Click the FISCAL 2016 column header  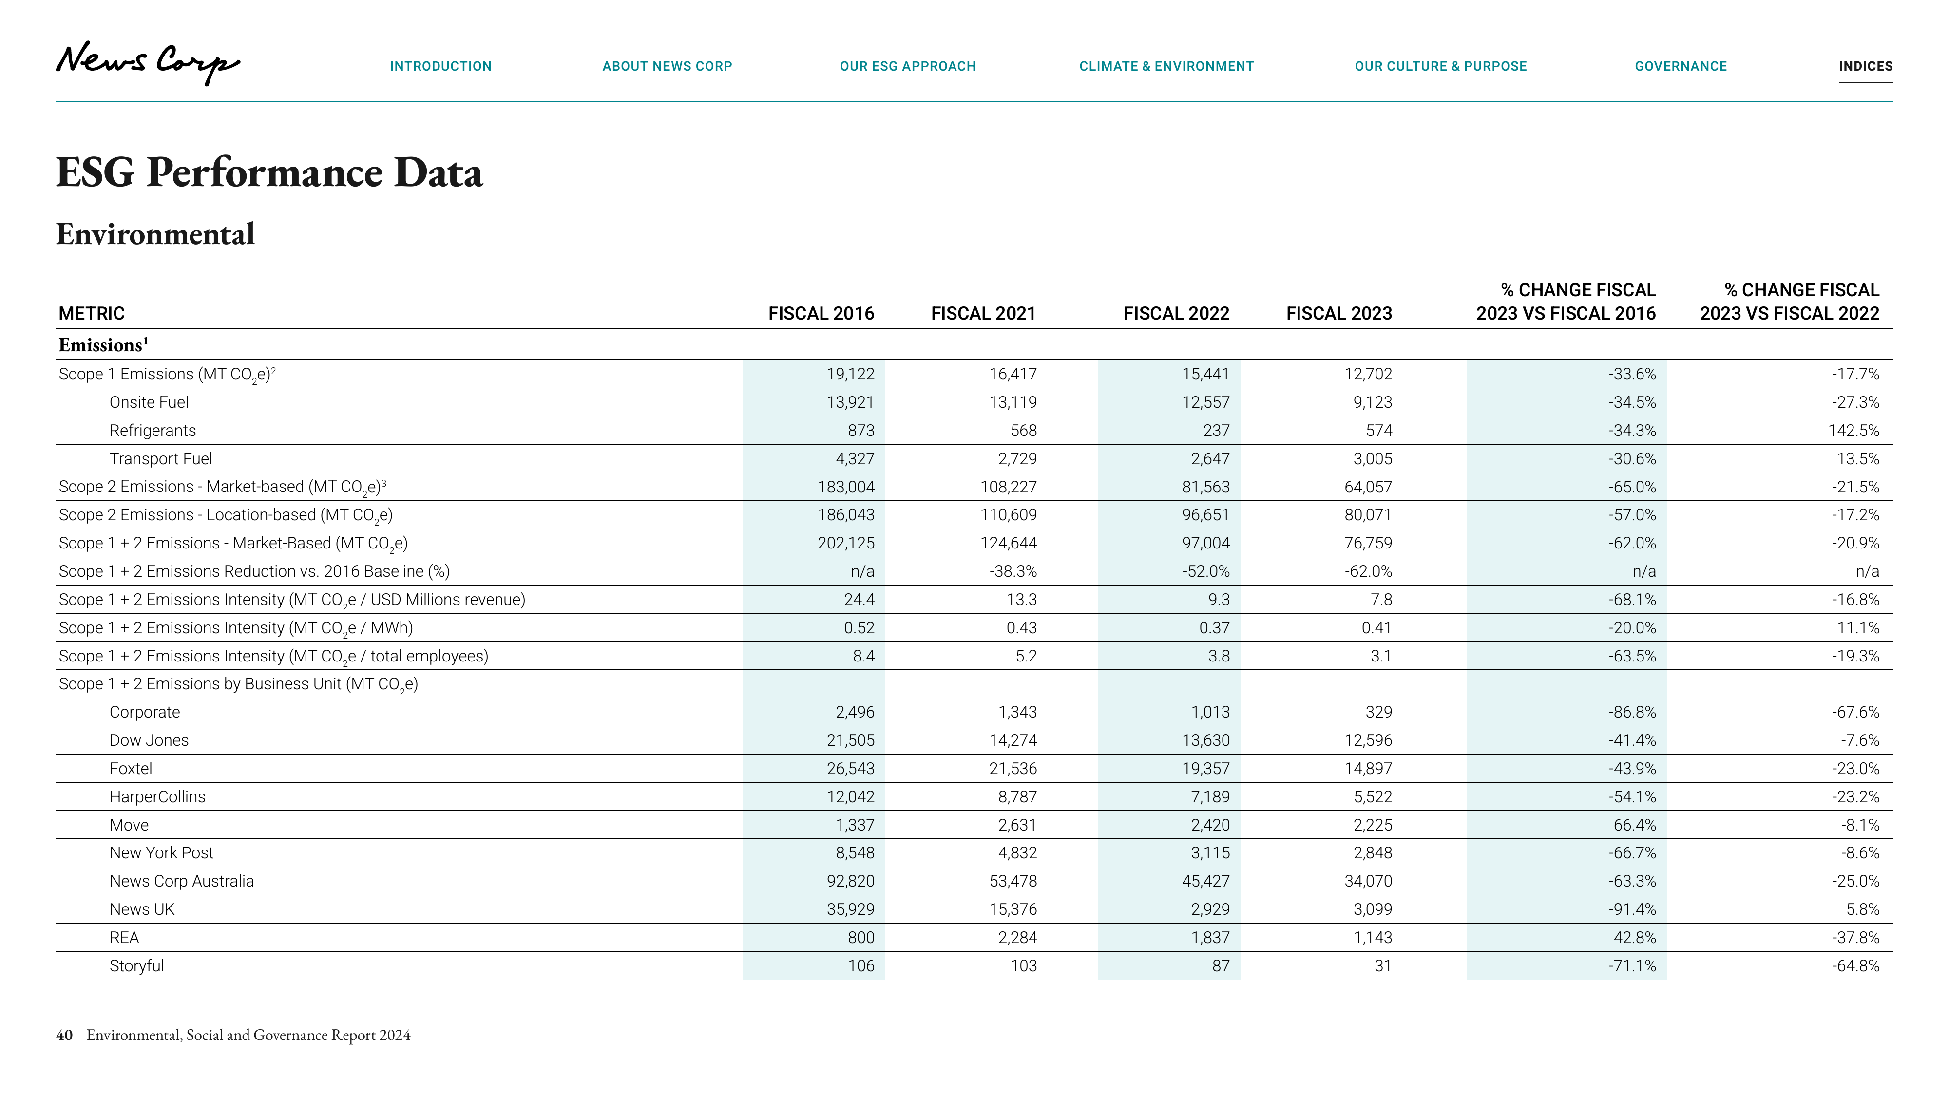click(x=821, y=313)
